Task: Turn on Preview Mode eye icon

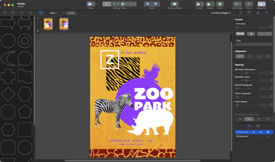Action: pyautogui.click(x=175, y=4)
